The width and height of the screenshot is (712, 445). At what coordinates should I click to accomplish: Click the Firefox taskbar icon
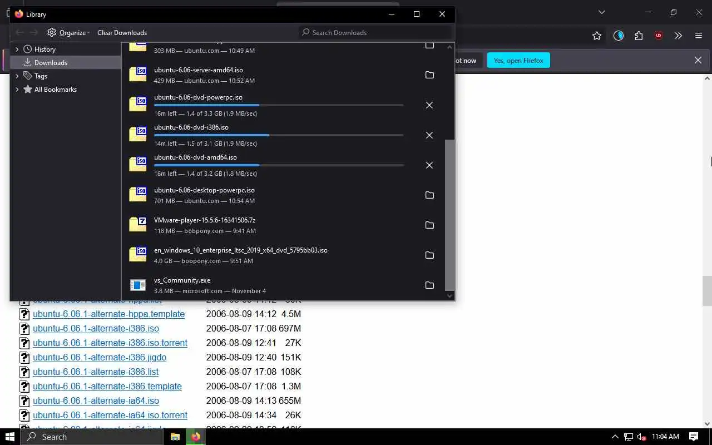pos(196,437)
